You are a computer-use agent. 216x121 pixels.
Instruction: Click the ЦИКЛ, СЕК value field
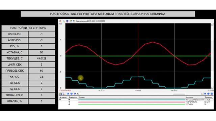tap(42, 65)
